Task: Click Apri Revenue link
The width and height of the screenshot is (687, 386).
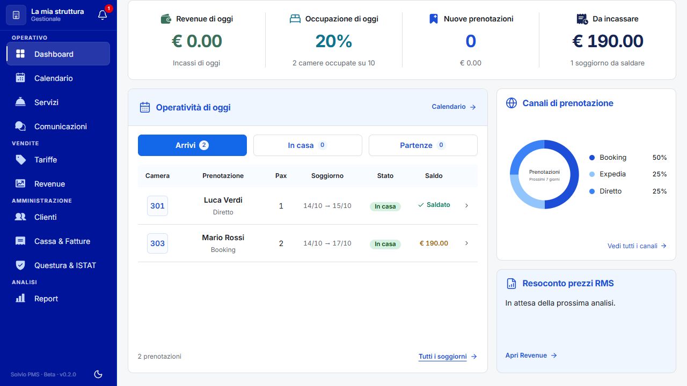Action: pyautogui.click(x=531, y=355)
